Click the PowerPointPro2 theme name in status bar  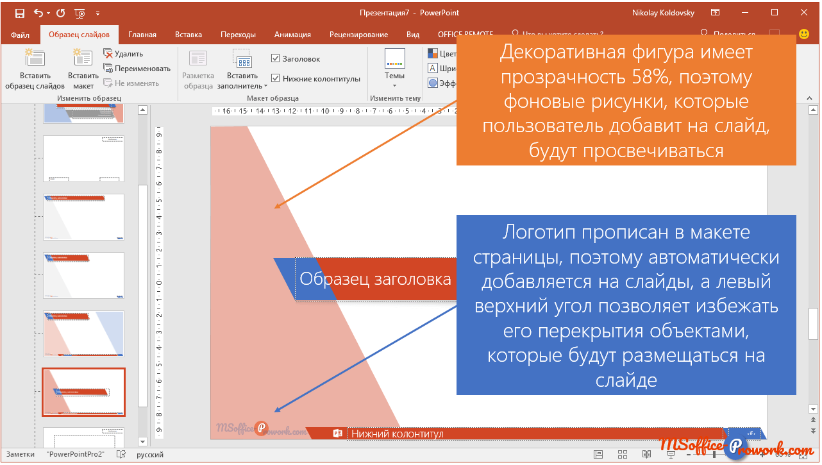pyautogui.click(x=76, y=455)
